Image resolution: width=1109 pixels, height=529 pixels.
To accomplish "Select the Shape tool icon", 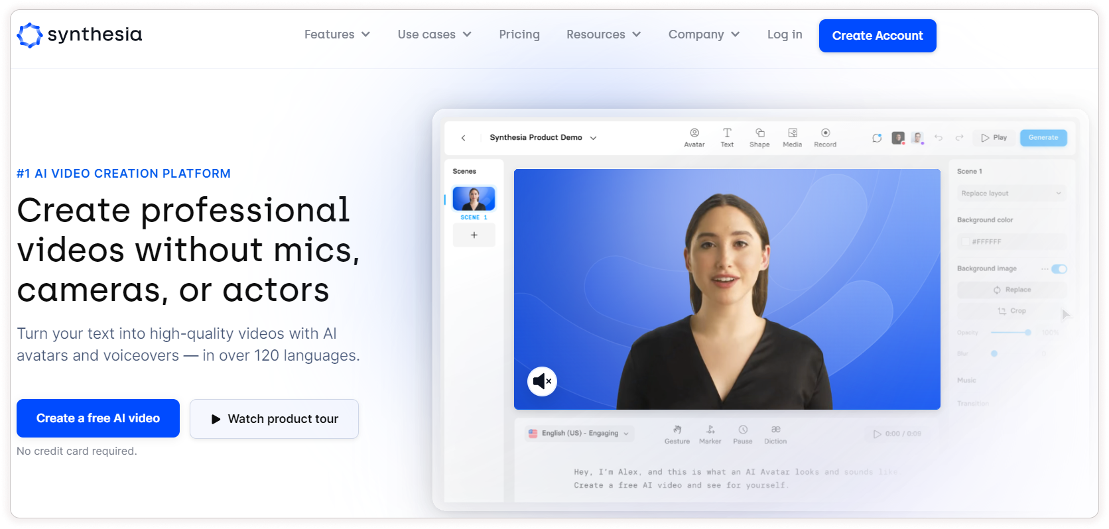I will tap(759, 133).
